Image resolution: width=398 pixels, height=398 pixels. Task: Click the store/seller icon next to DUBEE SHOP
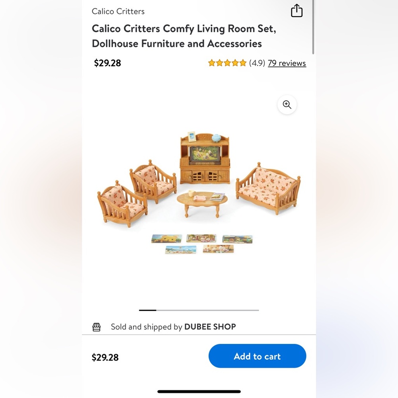[x=96, y=327]
